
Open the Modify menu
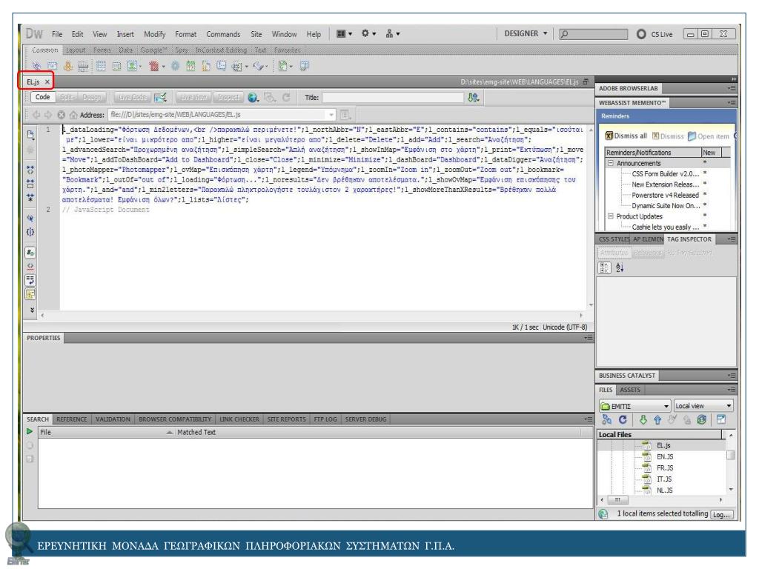154,34
